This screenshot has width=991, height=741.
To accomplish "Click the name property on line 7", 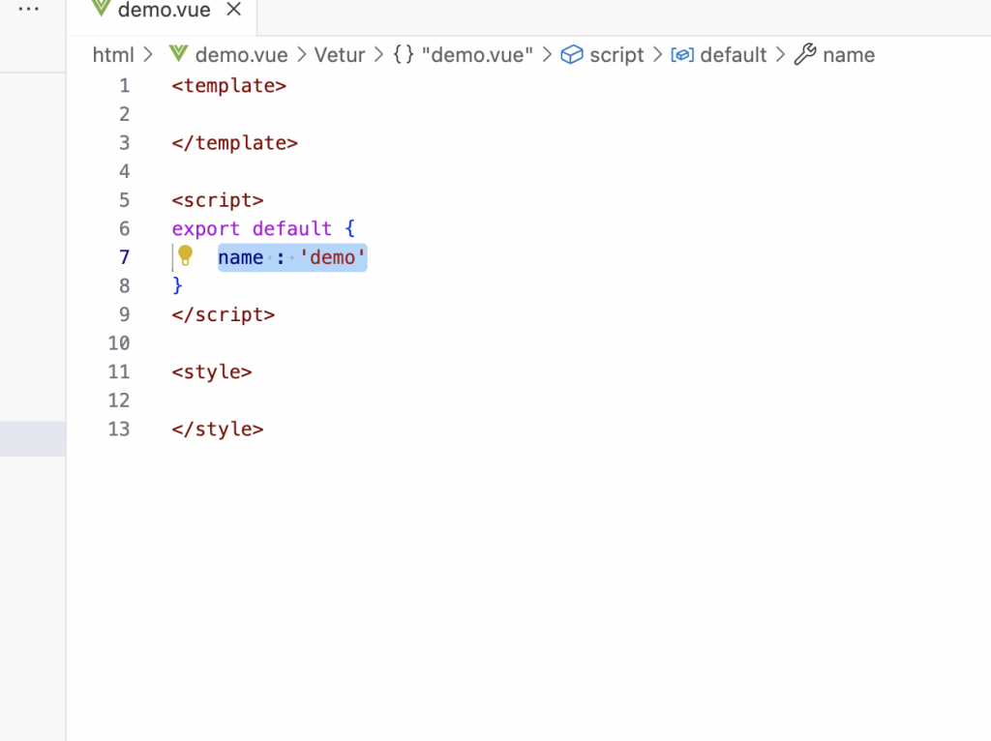I will (x=240, y=257).
